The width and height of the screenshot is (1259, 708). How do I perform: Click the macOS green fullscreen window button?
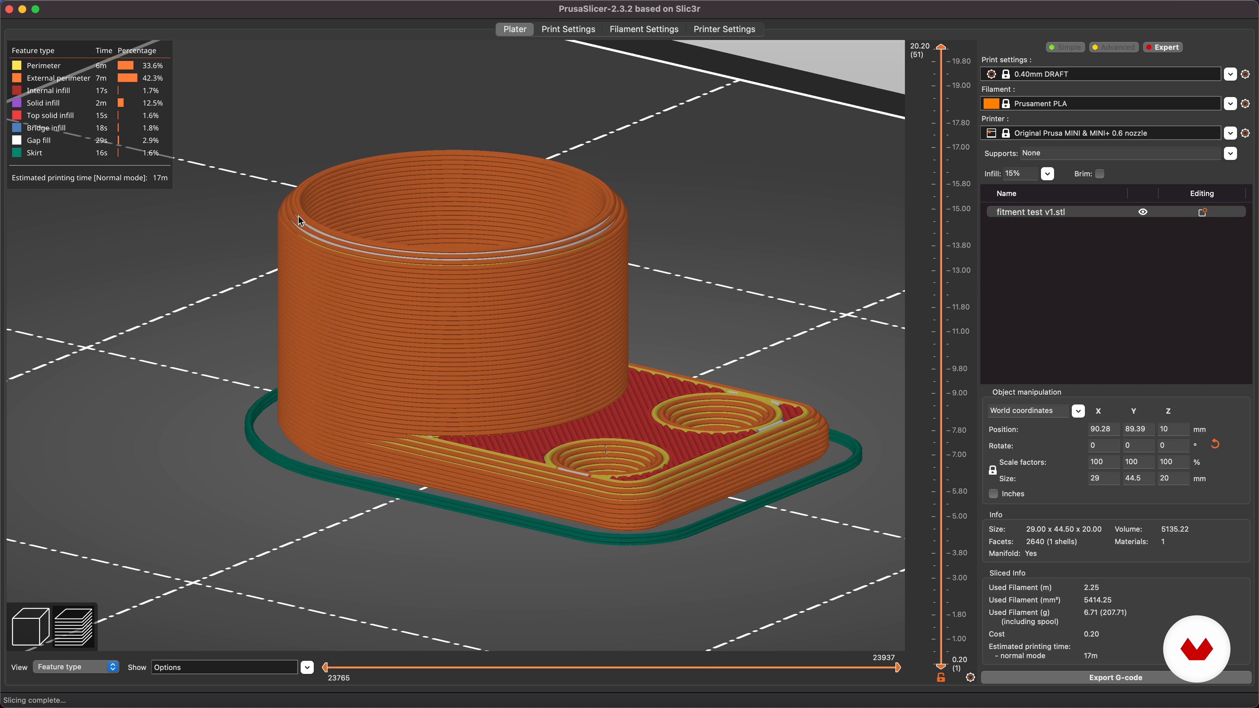[x=35, y=9]
